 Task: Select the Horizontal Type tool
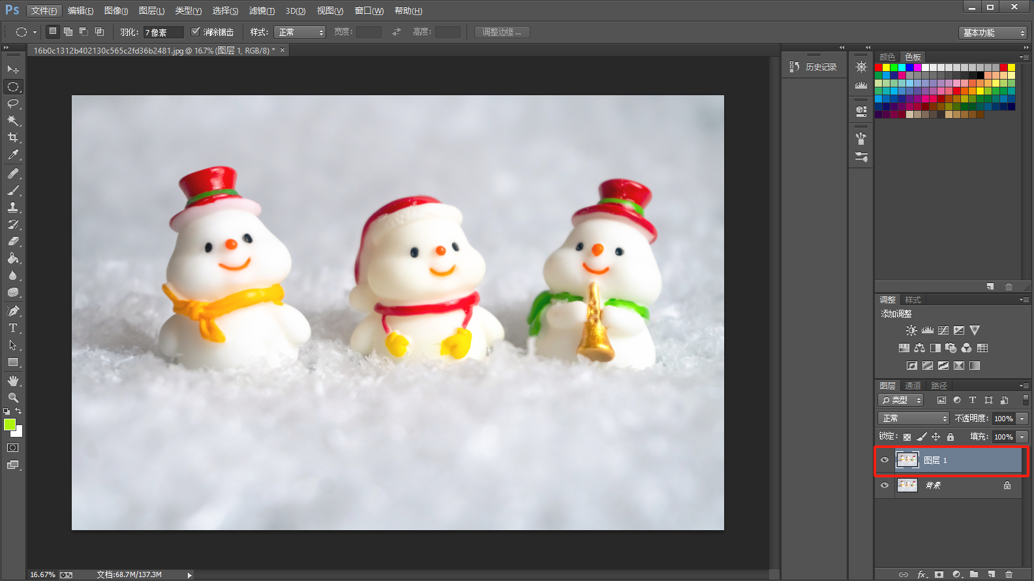13,328
